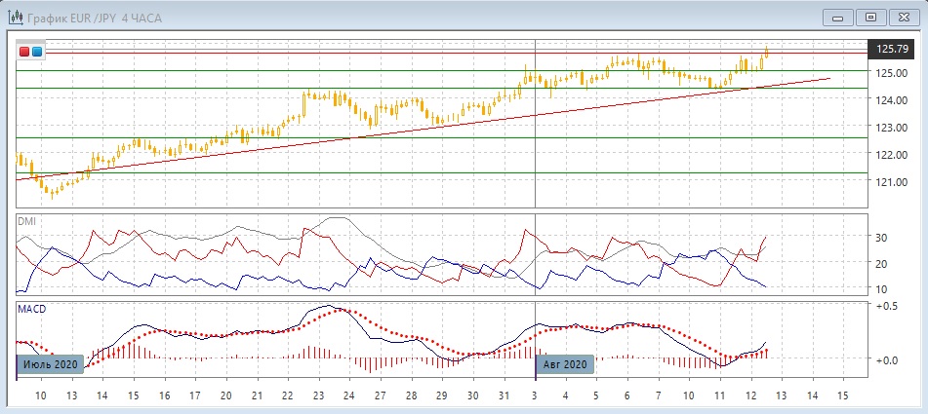This screenshot has width=928, height=414.
Task: Click the Июль 2020 month marker
Action: coord(50,363)
